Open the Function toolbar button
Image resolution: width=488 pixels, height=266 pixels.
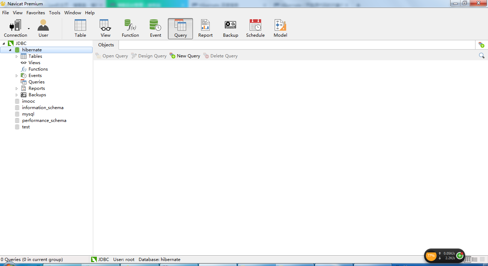tap(130, 29)
